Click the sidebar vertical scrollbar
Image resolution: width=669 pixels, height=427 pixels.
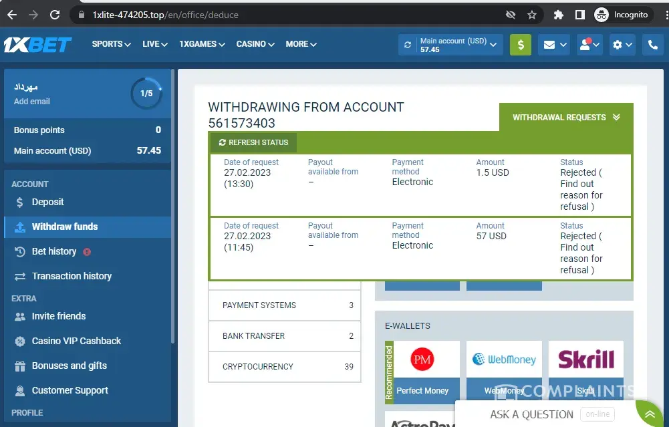pyautogui.click(x=172, y=206)
